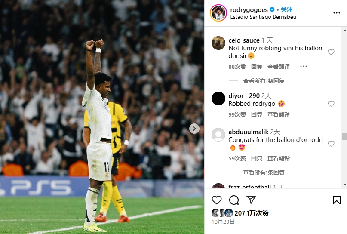Like abduuulmalik's comment
347x234 pixels.
point(331,144)
